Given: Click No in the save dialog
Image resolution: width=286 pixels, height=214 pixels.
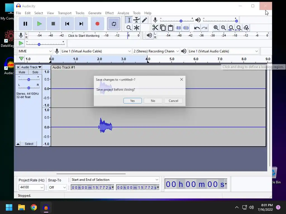Looking at the screenshot, I should 153,101.
